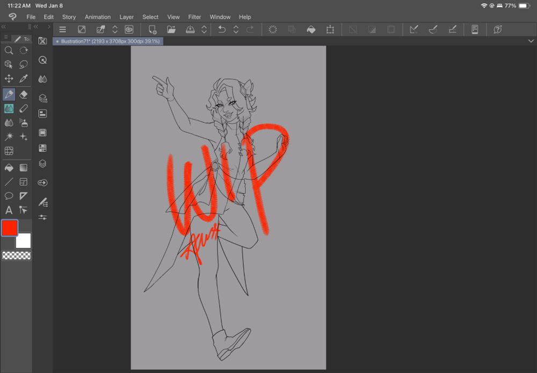
Task: Open the Layer Property palette icon
Action: point(42,114)
